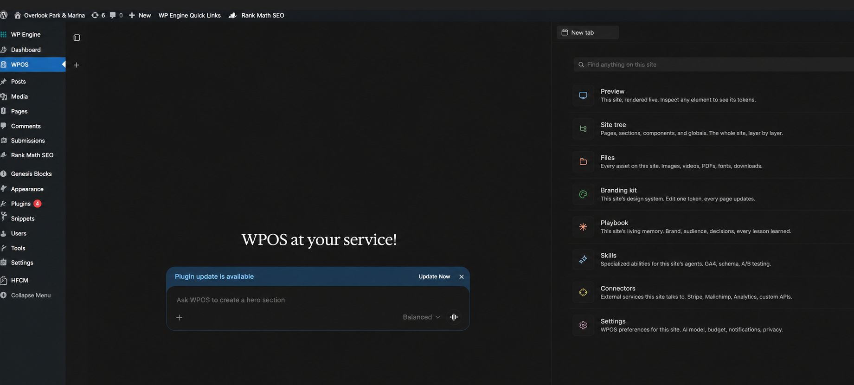Select the New tab tab
Viewport: 854px width, 385px height.
click(588, 32)
